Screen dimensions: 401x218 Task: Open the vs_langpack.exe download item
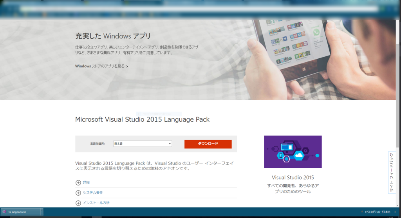coord(20,212)
